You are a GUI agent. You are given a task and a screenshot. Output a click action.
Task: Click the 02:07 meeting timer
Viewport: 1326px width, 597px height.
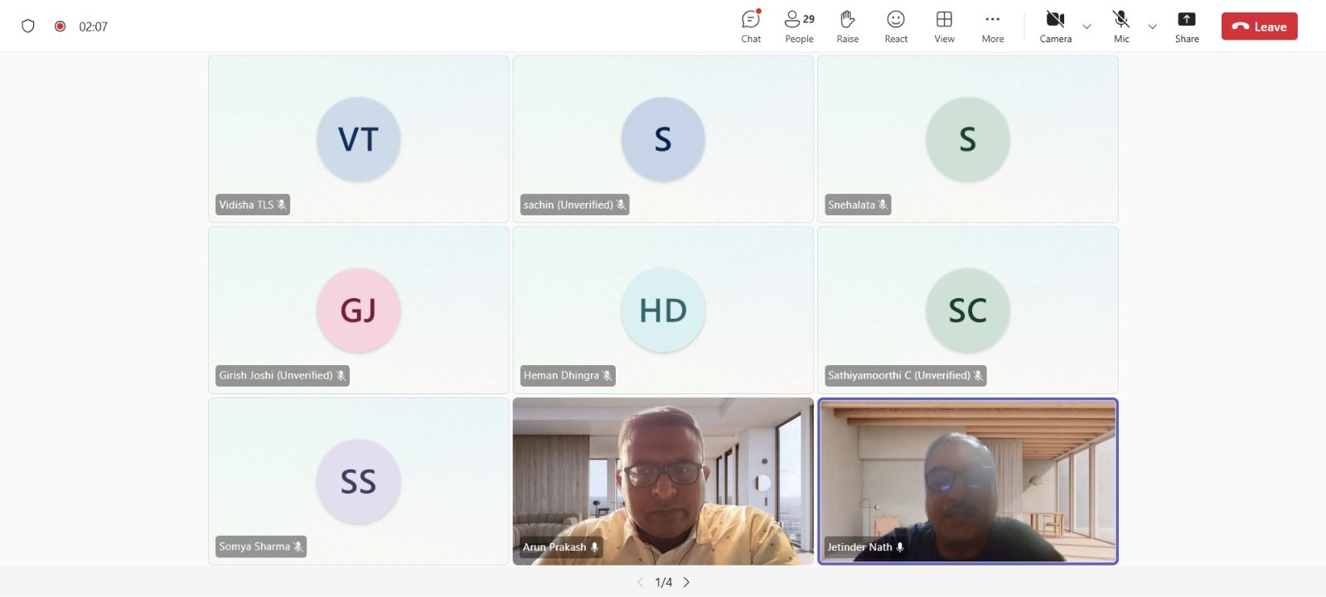93,26
